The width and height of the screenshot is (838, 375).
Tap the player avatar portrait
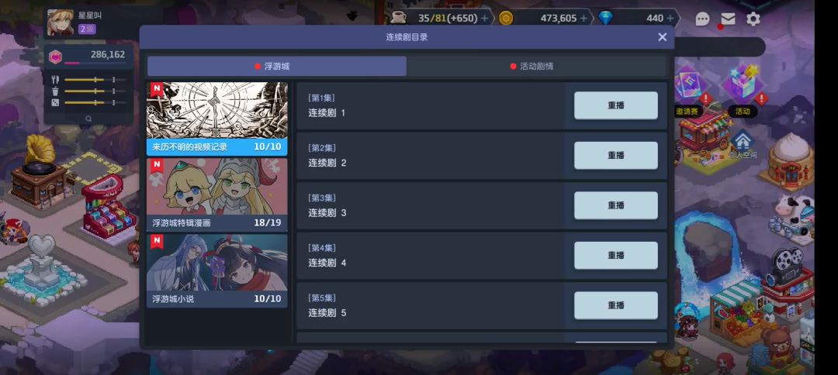[61, 23]
